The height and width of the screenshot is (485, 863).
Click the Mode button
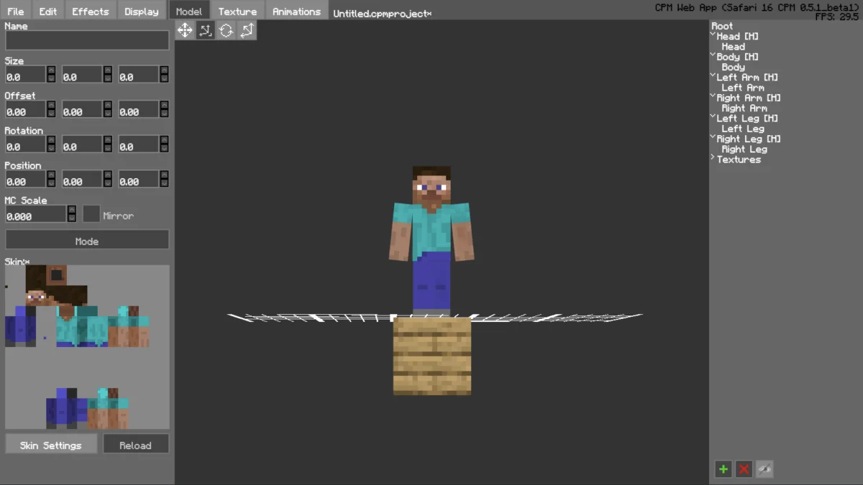87,240
